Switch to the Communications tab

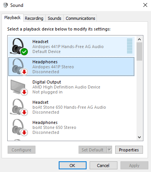pyautogui.click(x=80, y=18)
